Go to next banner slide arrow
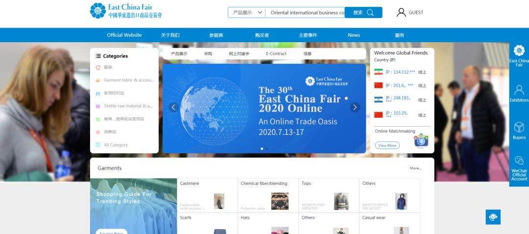Image resolution: width=529 pixels, height=234 pixels. click(x=355, y=107)
